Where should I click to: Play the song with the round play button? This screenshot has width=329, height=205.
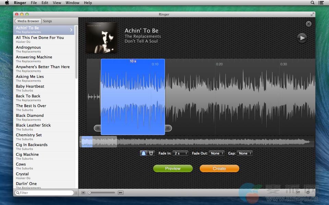(x=302, y=38)
